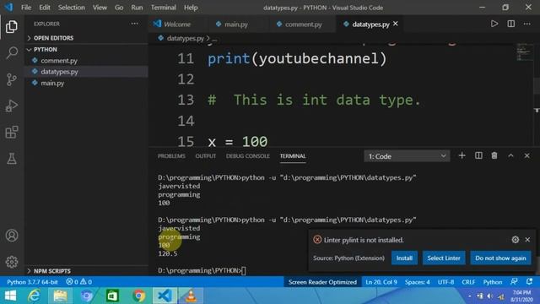This screenshot has width=540, height=304.
Task: Open main.py in the explorer tree
Action: coord(86,83)
